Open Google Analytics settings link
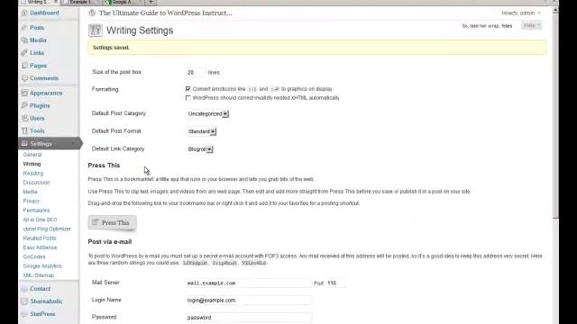Screen dimensions: 577x324 click(42, 266)
